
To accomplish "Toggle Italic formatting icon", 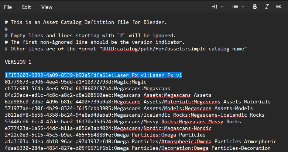I will [x=267, y=7].
